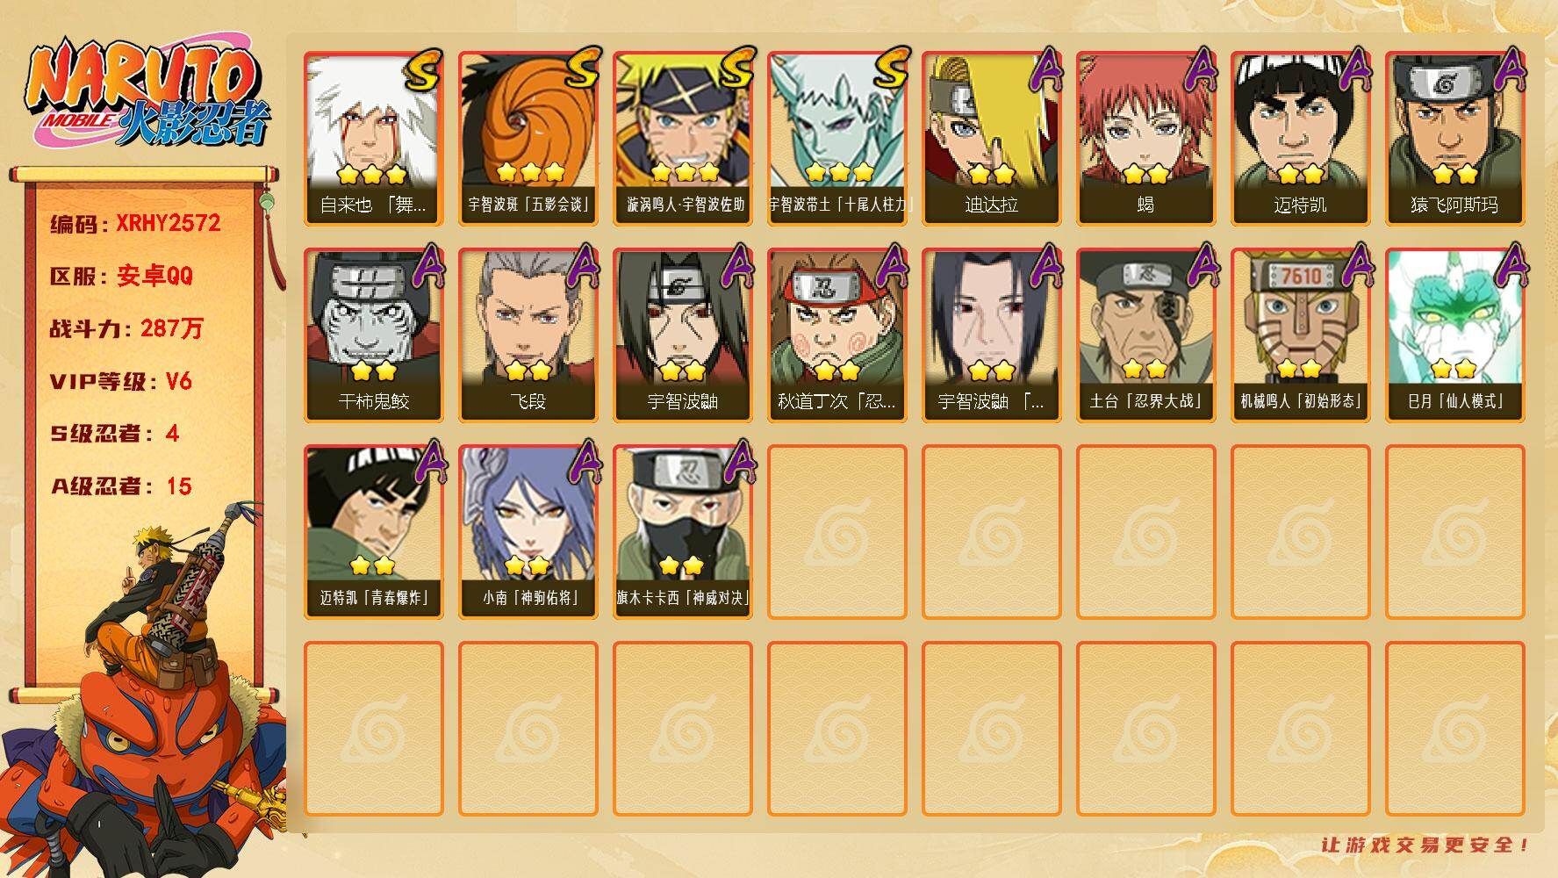Select the 秋道丁次 ninja card
The width and height of the screenshot is (1558, 878).
(x=837, y=335)
